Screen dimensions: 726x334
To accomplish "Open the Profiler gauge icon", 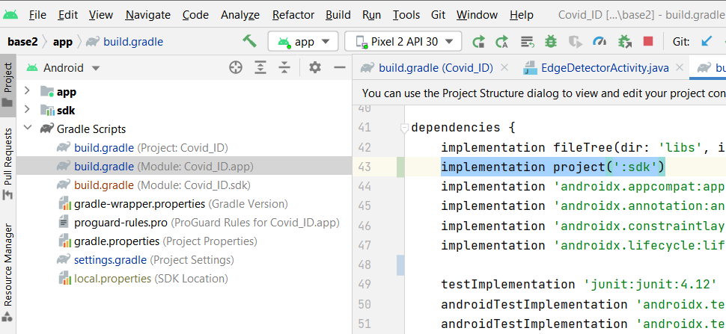I will (x=599, y=42).
